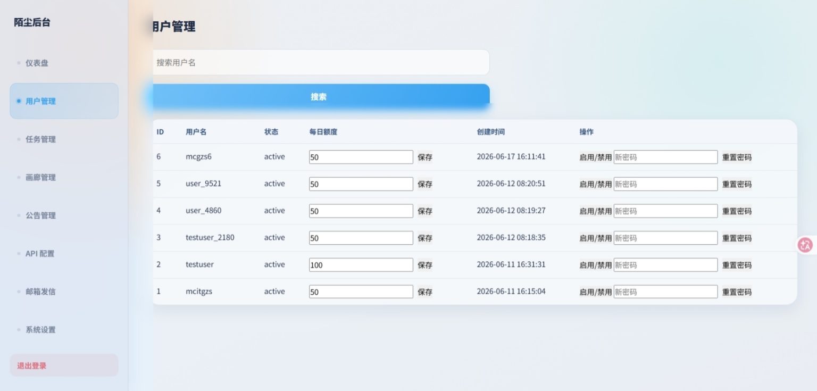Reset password for mcitgzs
Image resolution: width=817 pixels, height=391 pixels.
click(x=737, y=292)
